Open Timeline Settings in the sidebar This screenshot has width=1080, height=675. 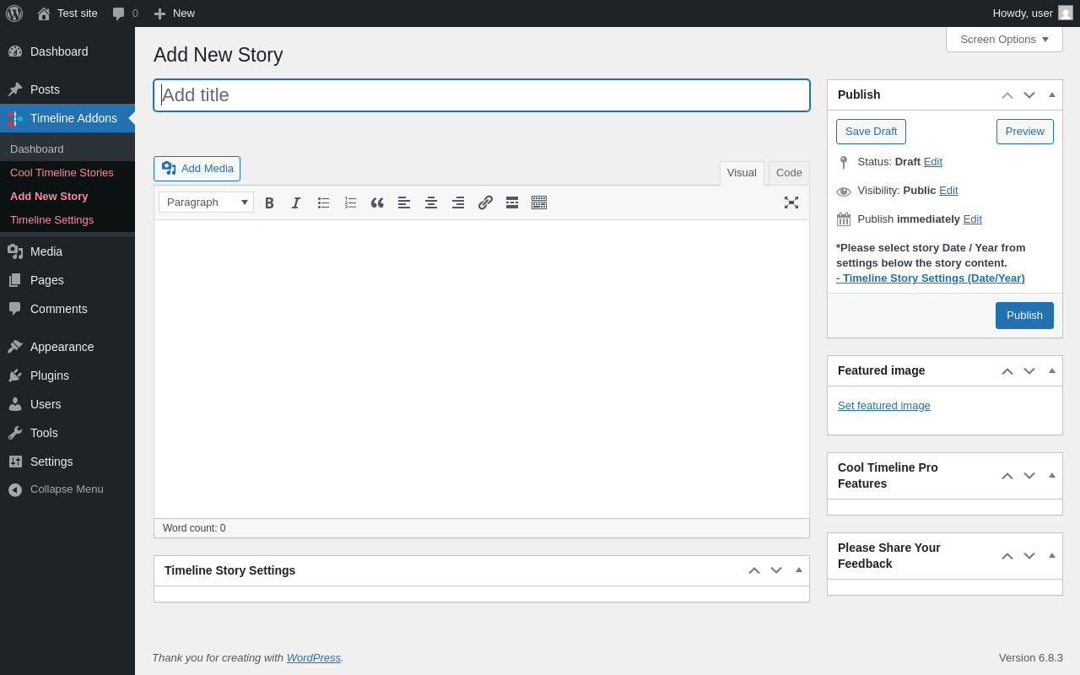[x=51, y=220]
